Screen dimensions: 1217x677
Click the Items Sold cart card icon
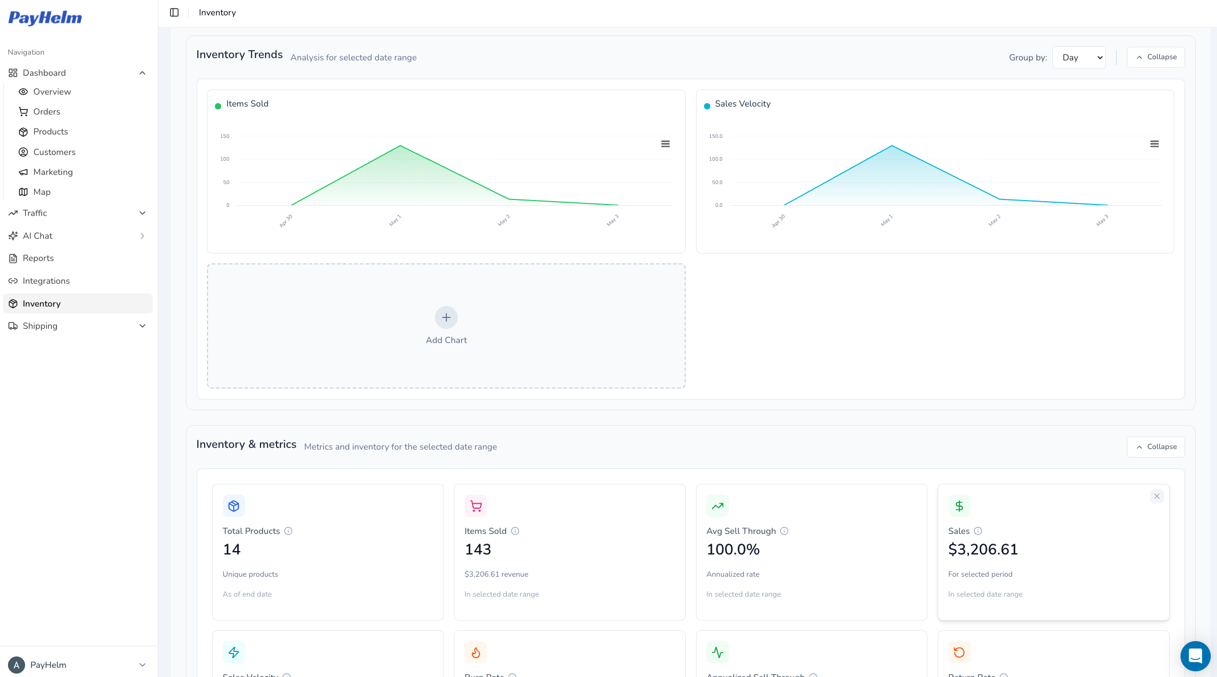click(476, 506)
